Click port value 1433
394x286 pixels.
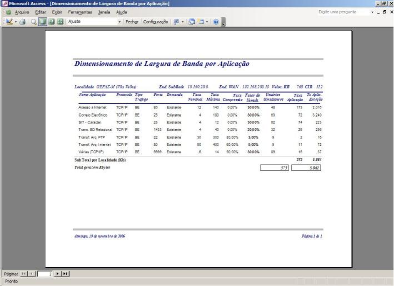coord(158,130)
